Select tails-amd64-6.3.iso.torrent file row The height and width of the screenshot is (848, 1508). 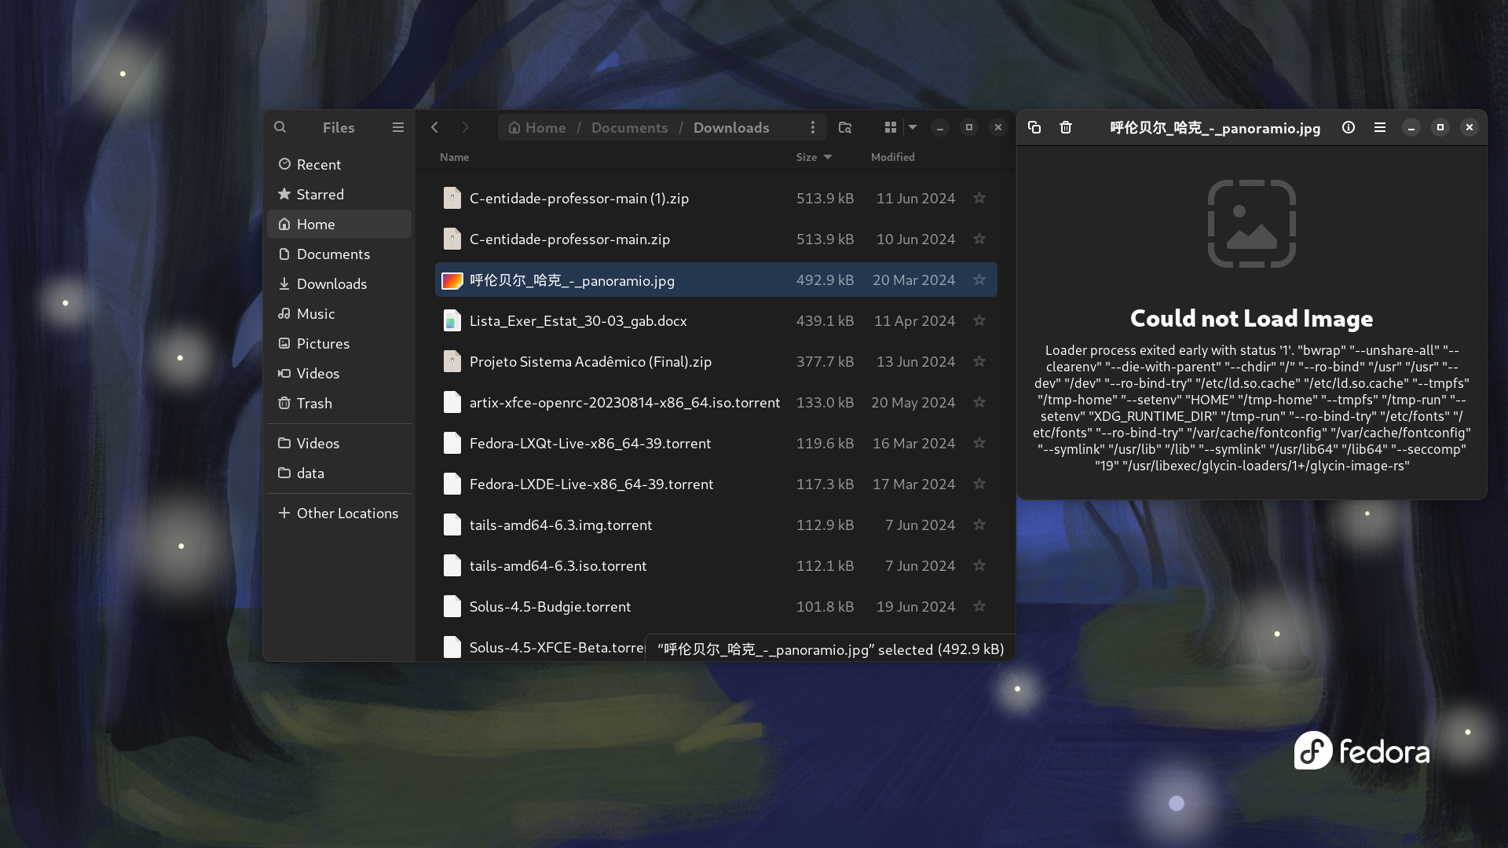pos(558,566)
